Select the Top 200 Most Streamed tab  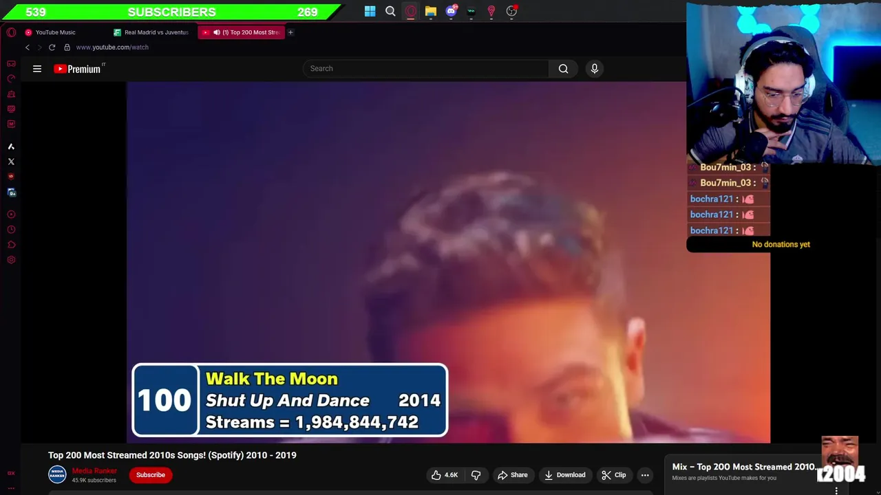click(x=241, y=32)
